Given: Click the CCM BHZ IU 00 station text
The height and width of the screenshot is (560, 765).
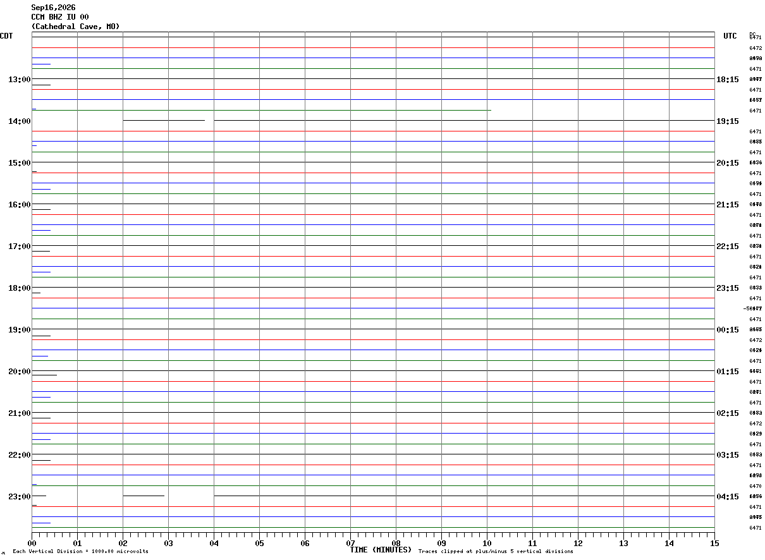Looking at the screenshot, I should click(60, 17).
